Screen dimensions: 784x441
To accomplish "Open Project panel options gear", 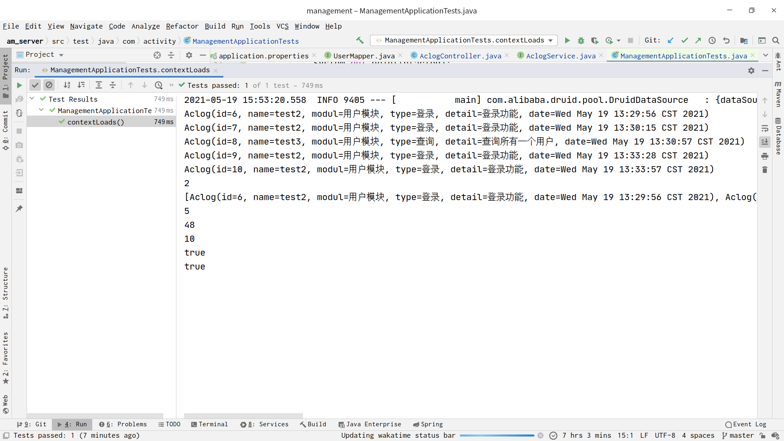I will pos(189,55).
